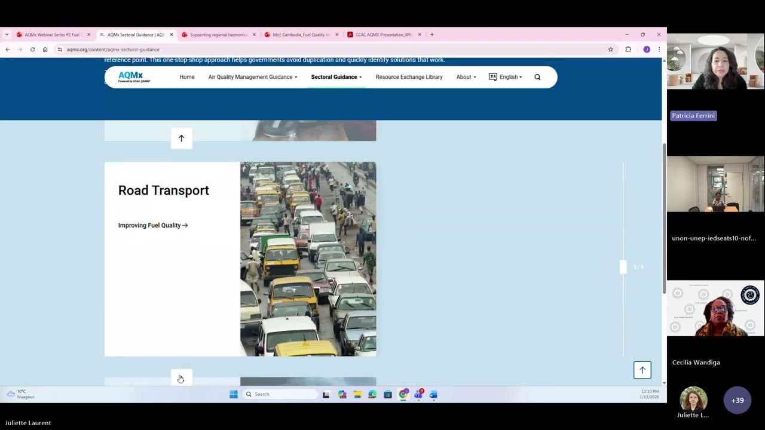Click the page vertical scrollbar

tap(663, 219)
